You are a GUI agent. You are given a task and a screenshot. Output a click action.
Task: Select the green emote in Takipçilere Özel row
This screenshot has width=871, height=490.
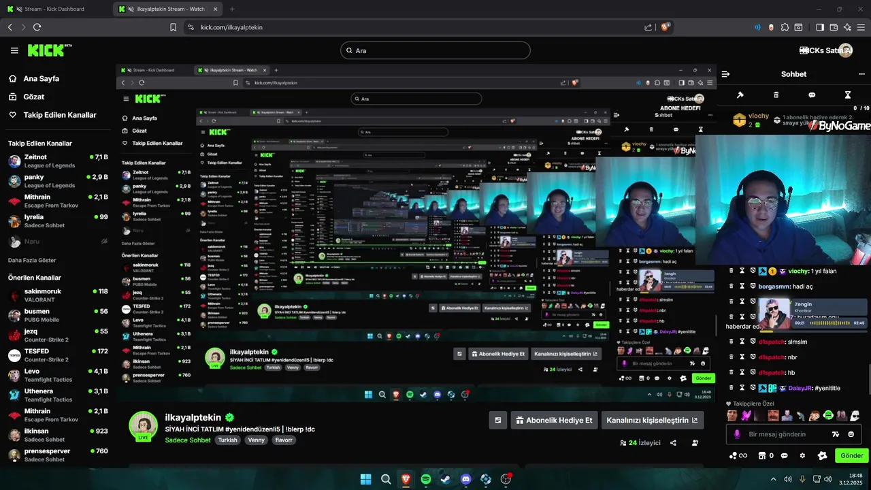click(x=828, y=415)
